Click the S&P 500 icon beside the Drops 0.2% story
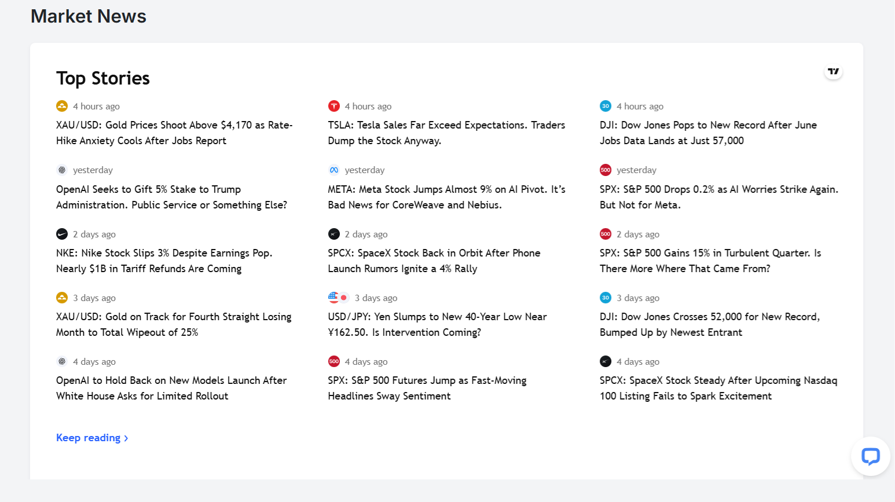The image size is (895, 502). (x=606, y=170)
